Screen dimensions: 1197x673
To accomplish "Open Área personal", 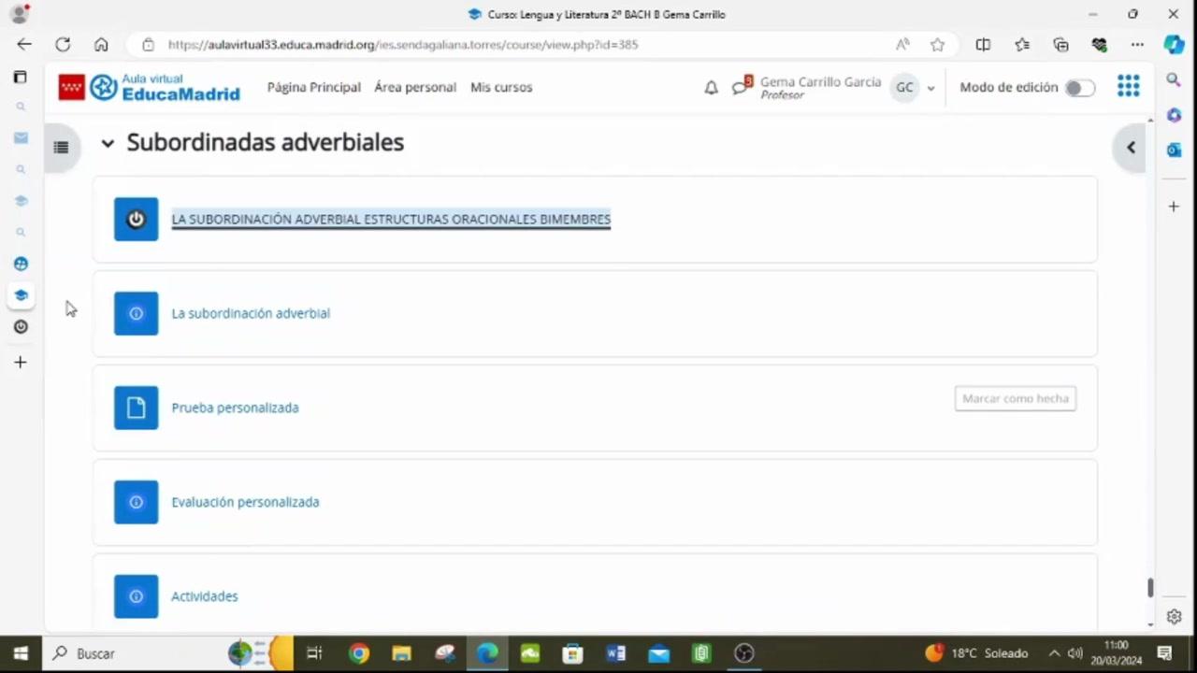I will point(415,87).
